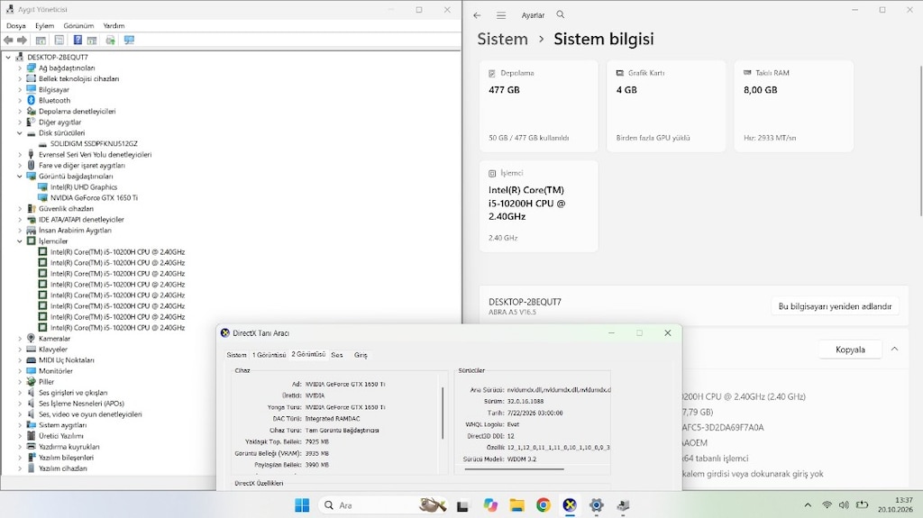Click the Settings gear icon on the taskbar

pos(597,505)
